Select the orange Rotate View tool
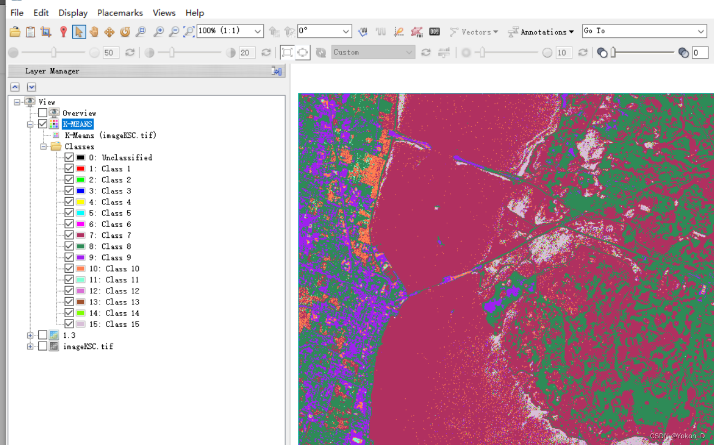The image size is (714, 445). click(x=125, y=32)
